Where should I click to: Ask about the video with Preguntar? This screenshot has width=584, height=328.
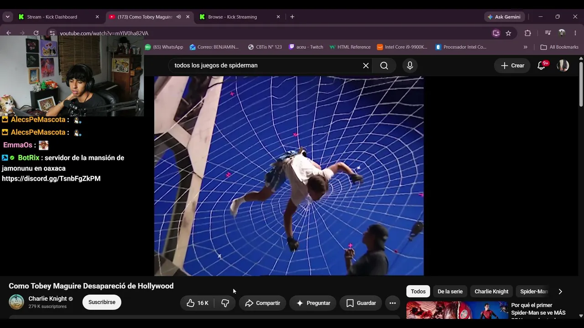[x=313, y=303]
